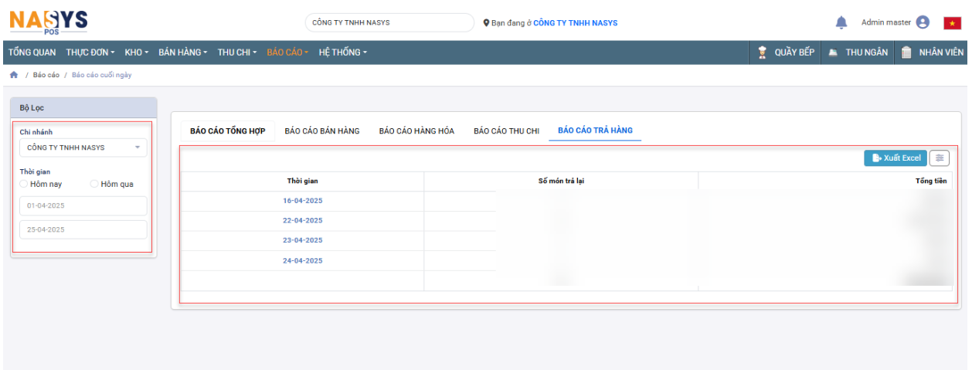Image resolution: width=972 pixels, height=370 pixels.
Task: Switch to Báo Cáo Thu Chi tab
Action: pos(506,131)
